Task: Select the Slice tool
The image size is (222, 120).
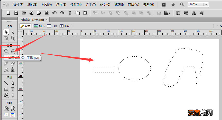Action: coord(13,108)
